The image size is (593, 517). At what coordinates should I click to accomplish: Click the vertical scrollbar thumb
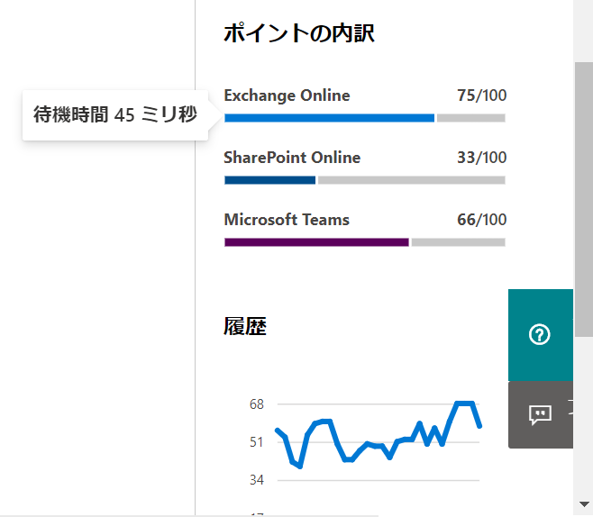[x=584, y=199]
